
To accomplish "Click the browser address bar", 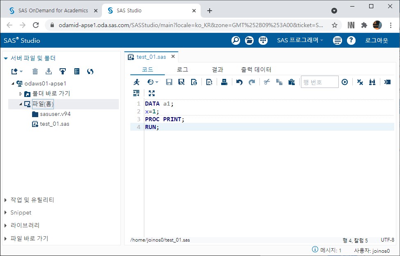I will [191, 25].
